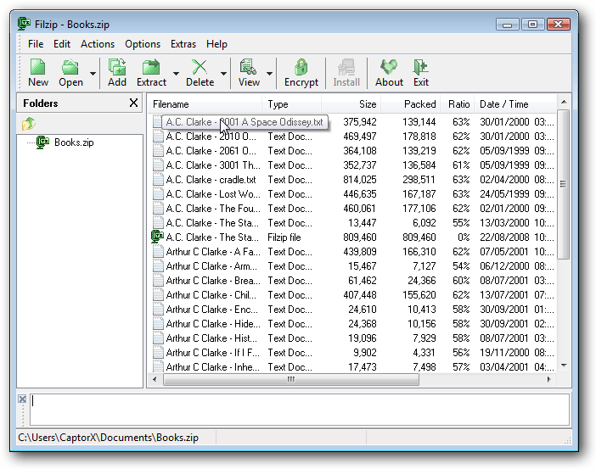
Task: Click the Delete toolbar icon
Action: click(200, 67)
